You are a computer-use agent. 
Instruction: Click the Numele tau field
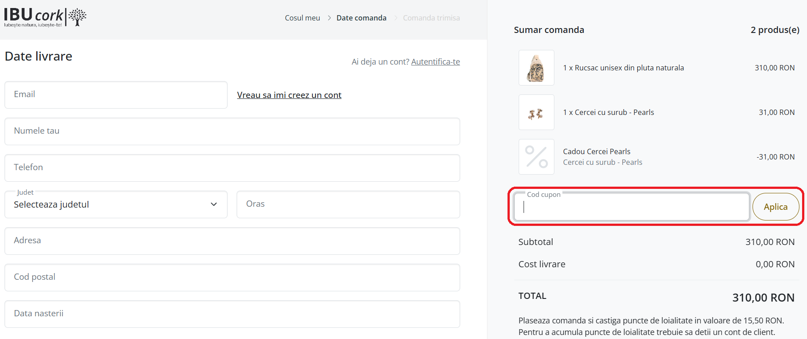232,131
